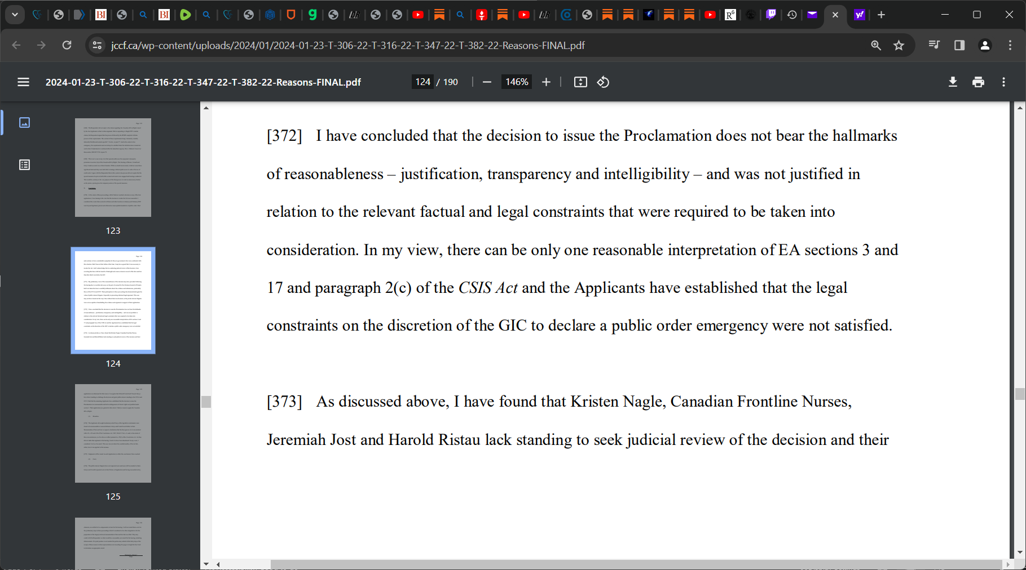Toggle the PDF sidebar menu
Viewport: 1026px width, 570px height.
23,82
